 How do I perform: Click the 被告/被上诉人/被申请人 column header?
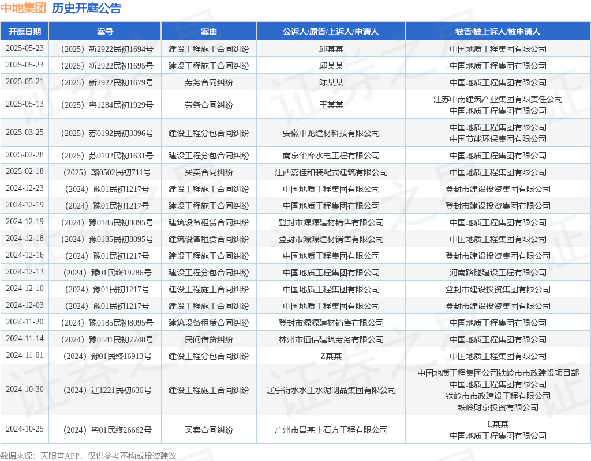coord(498,32)
